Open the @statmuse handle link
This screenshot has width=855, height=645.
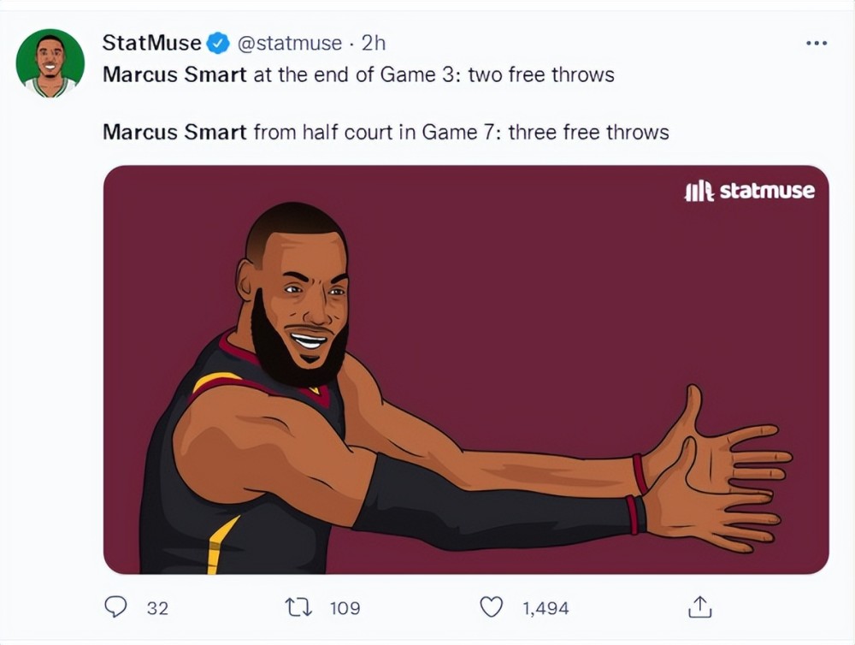[x=289, y=43]
